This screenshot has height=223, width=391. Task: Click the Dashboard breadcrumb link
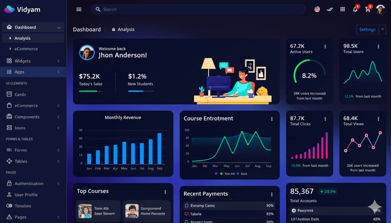[x=87, y=29]
